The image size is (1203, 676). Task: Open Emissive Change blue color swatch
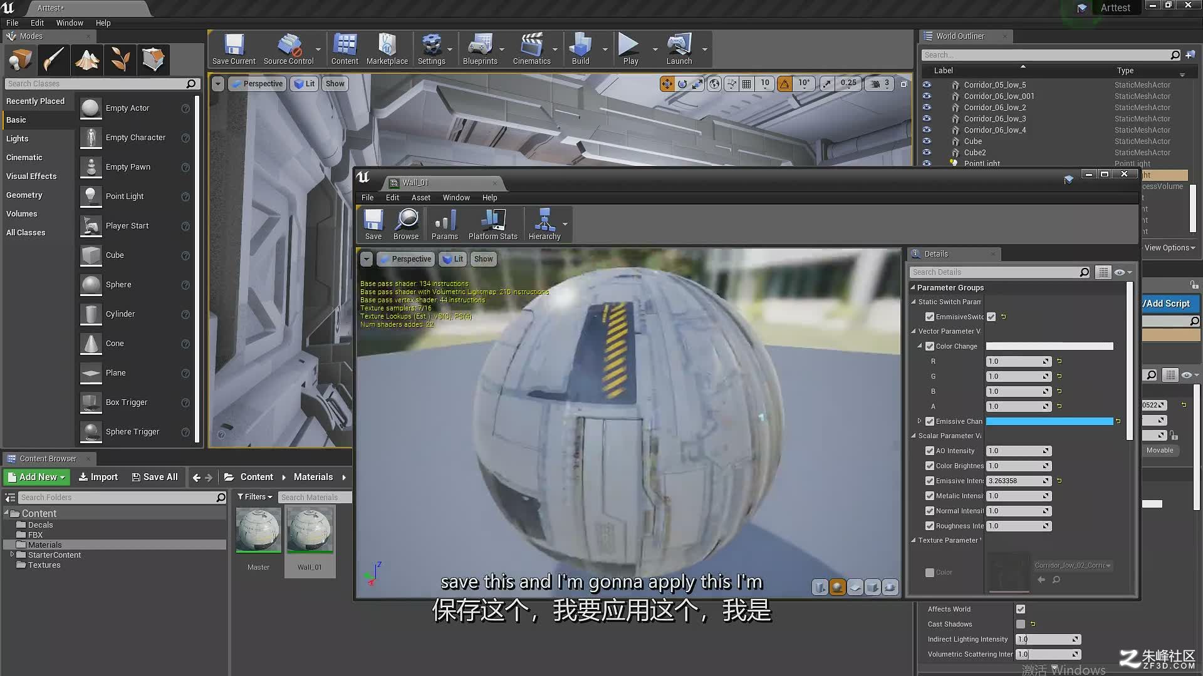click(1049, 421)
